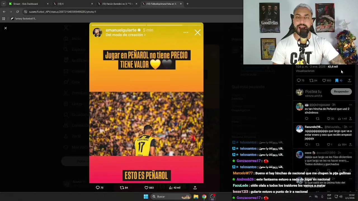The image size is (358, 201).
Task: Close the Stream - Kick Dashboard tab
Action: (48, 4)
